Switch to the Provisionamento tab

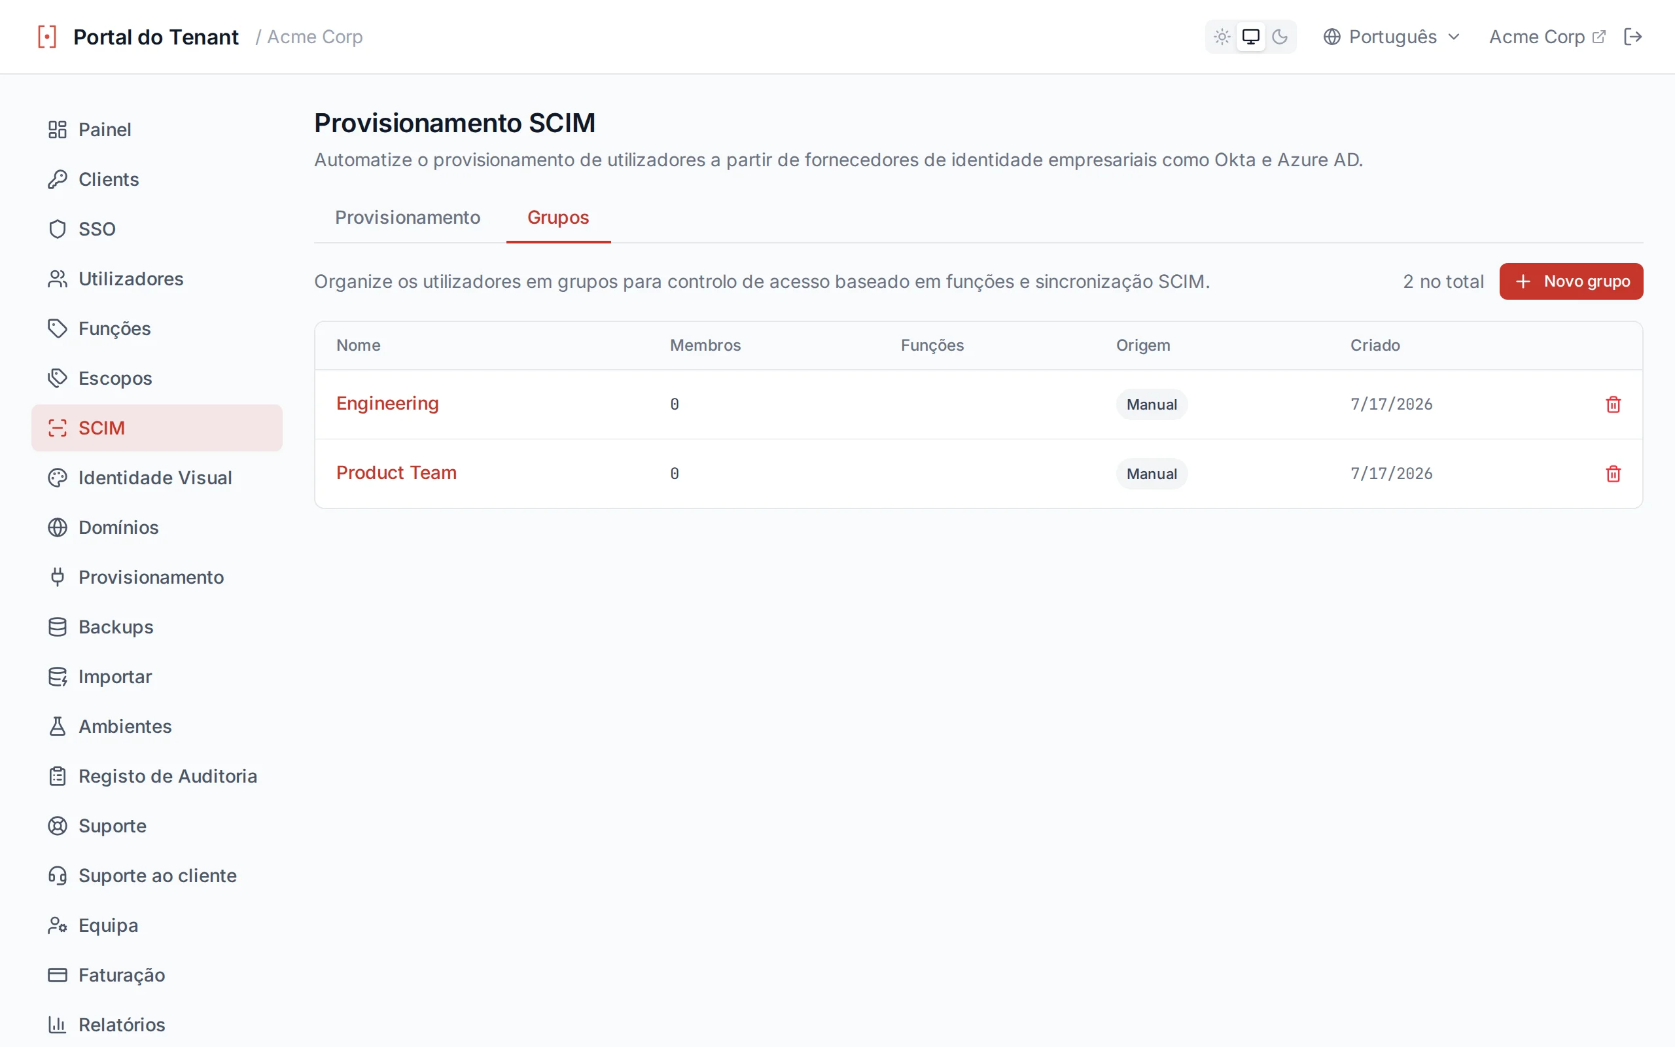point(408,217)
